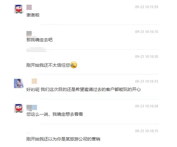Screen dimensions: 177x147
Task: Click timestamp 09-23 10:18:15
Action: (x=147, y=131)
